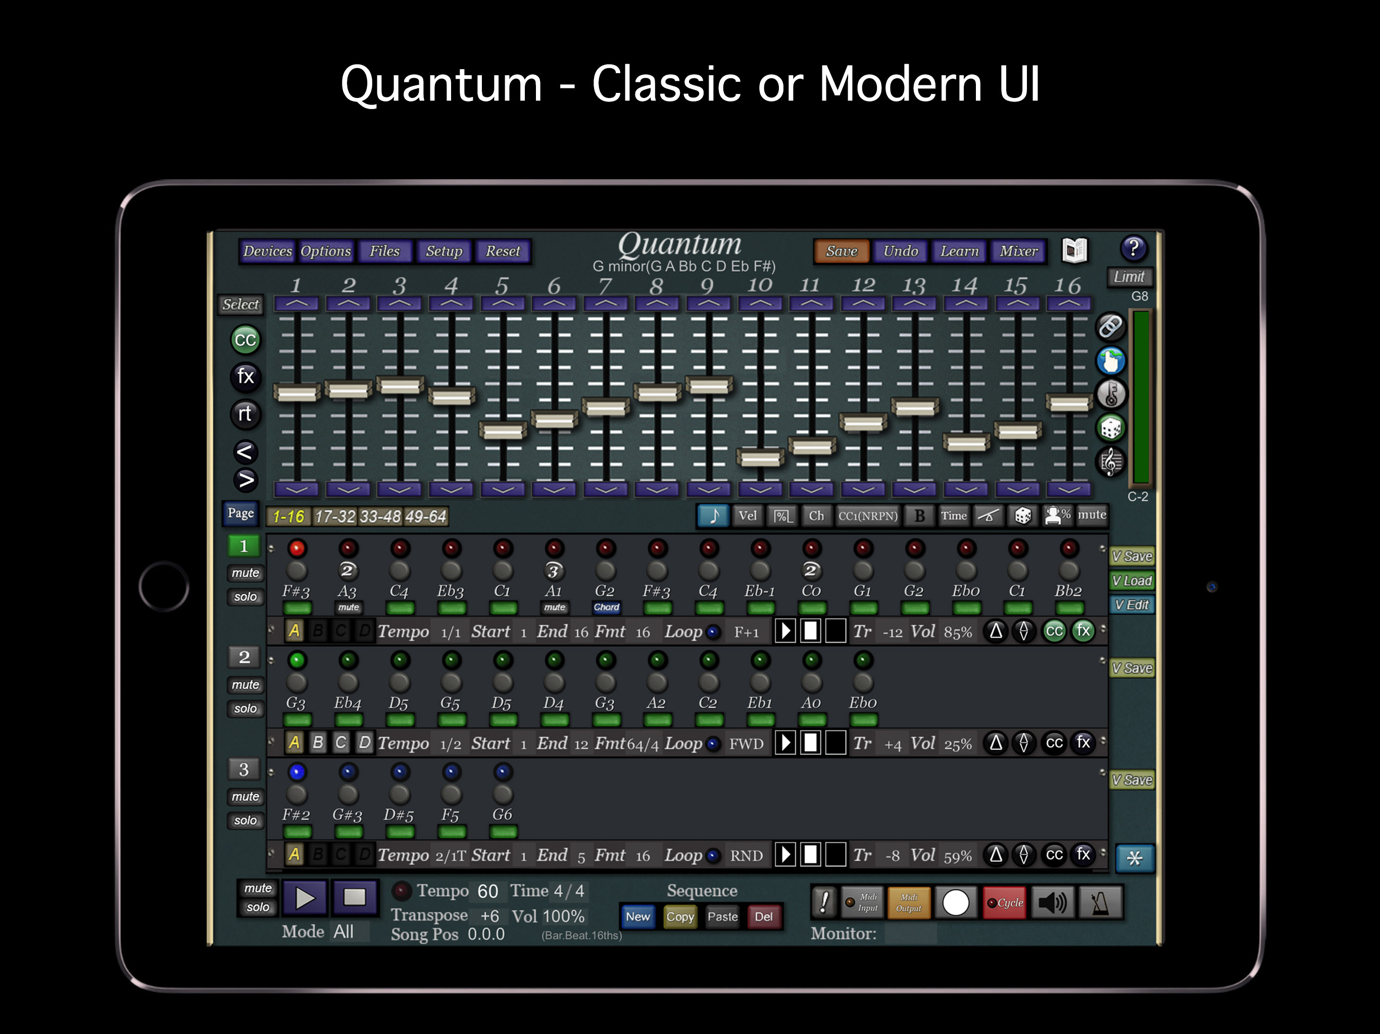Click the chain link icon
The width and height of the screenshot is (1380, 1034).
(1110, 326)
